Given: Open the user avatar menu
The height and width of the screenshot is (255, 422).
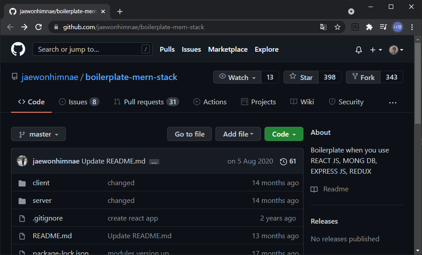Looking at the screenshot, I should 396,50.
